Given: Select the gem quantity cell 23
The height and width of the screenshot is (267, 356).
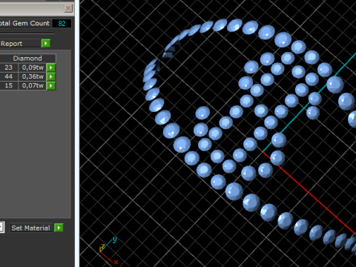Looking at the screenshot, I should pyautogui.click(x=9, y=67).
